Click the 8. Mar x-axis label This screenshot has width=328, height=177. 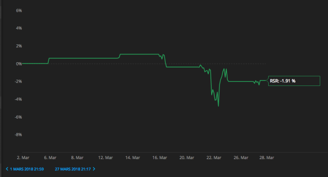(x=77, y=158)
